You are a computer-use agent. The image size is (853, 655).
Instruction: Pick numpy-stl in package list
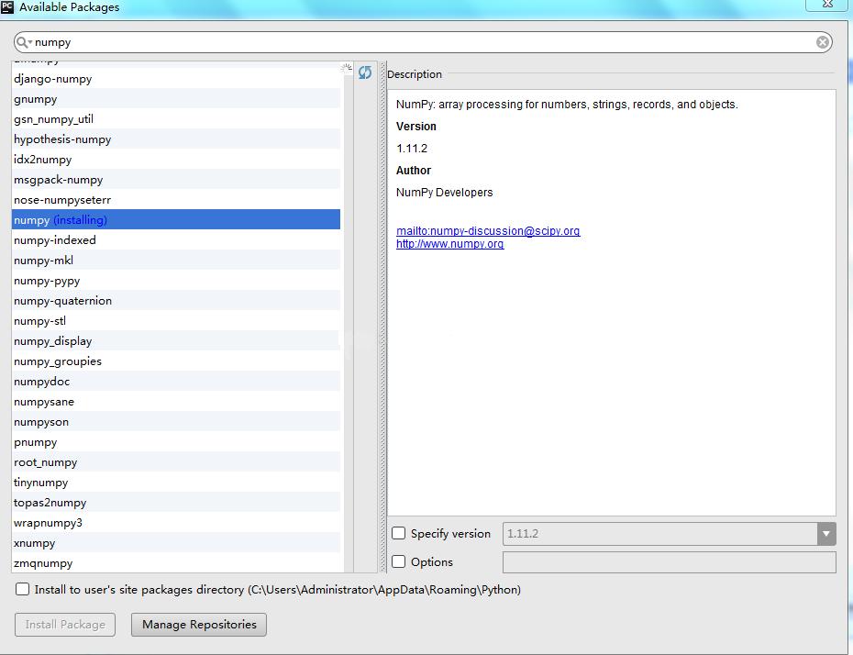coord(39,321)
